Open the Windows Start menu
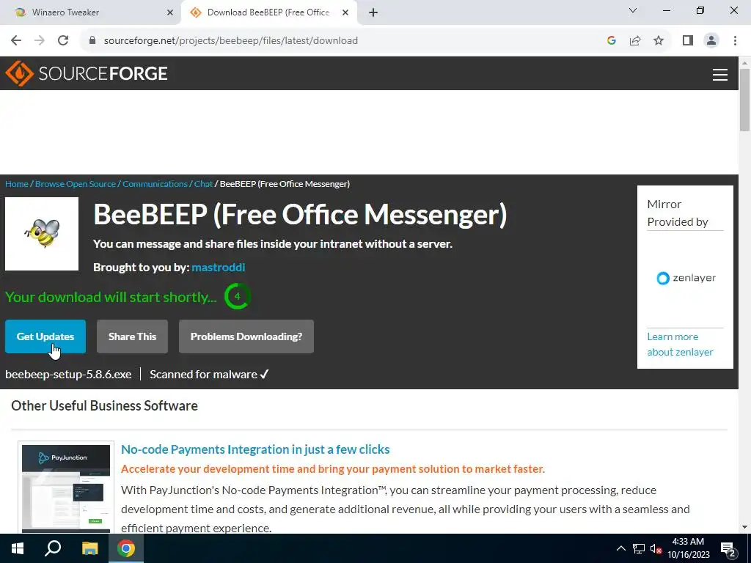The image size is (751, 563). click(x=18, y=548)
